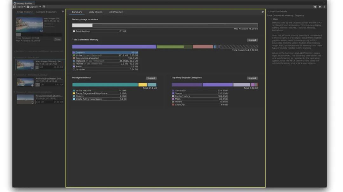This screenshot has height=192, width=343.
Task: Switch to the All Of Memory tab
Action: coord(116,12)
